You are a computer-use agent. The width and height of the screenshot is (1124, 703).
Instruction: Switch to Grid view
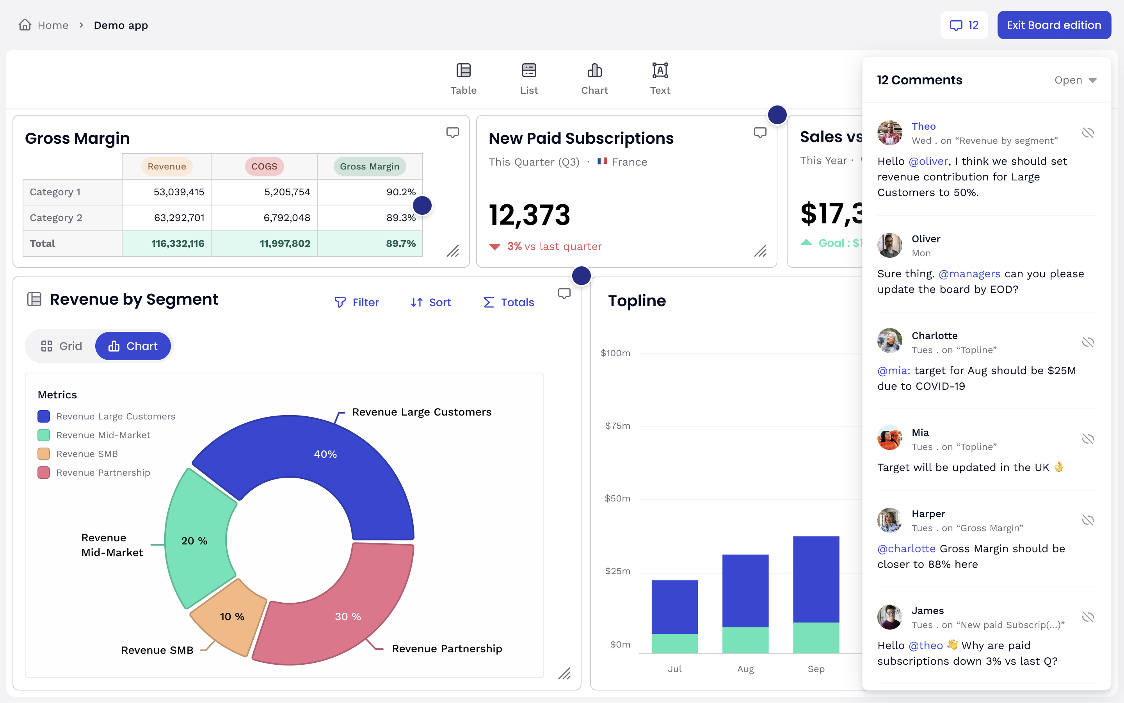pos(61,346)
